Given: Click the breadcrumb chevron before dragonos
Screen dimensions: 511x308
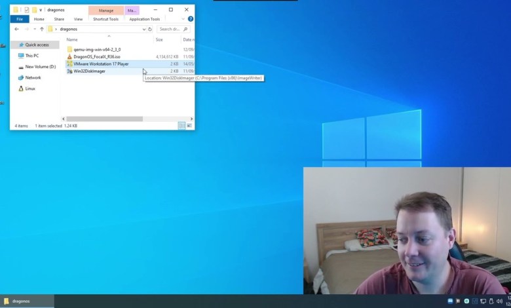Looking at the screenshot, I should 56,29.
